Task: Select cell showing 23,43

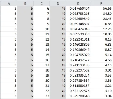Action: pyautogui.click(x=101, y=19)
